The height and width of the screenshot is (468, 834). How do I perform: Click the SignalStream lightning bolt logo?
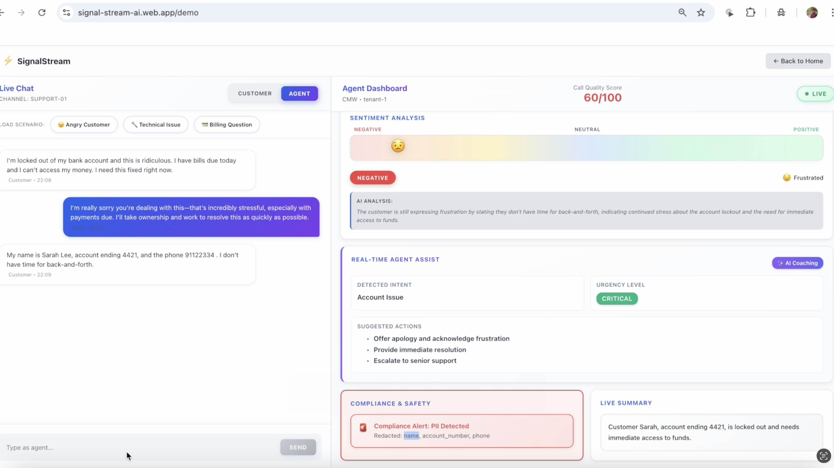[x=8, y=61]
